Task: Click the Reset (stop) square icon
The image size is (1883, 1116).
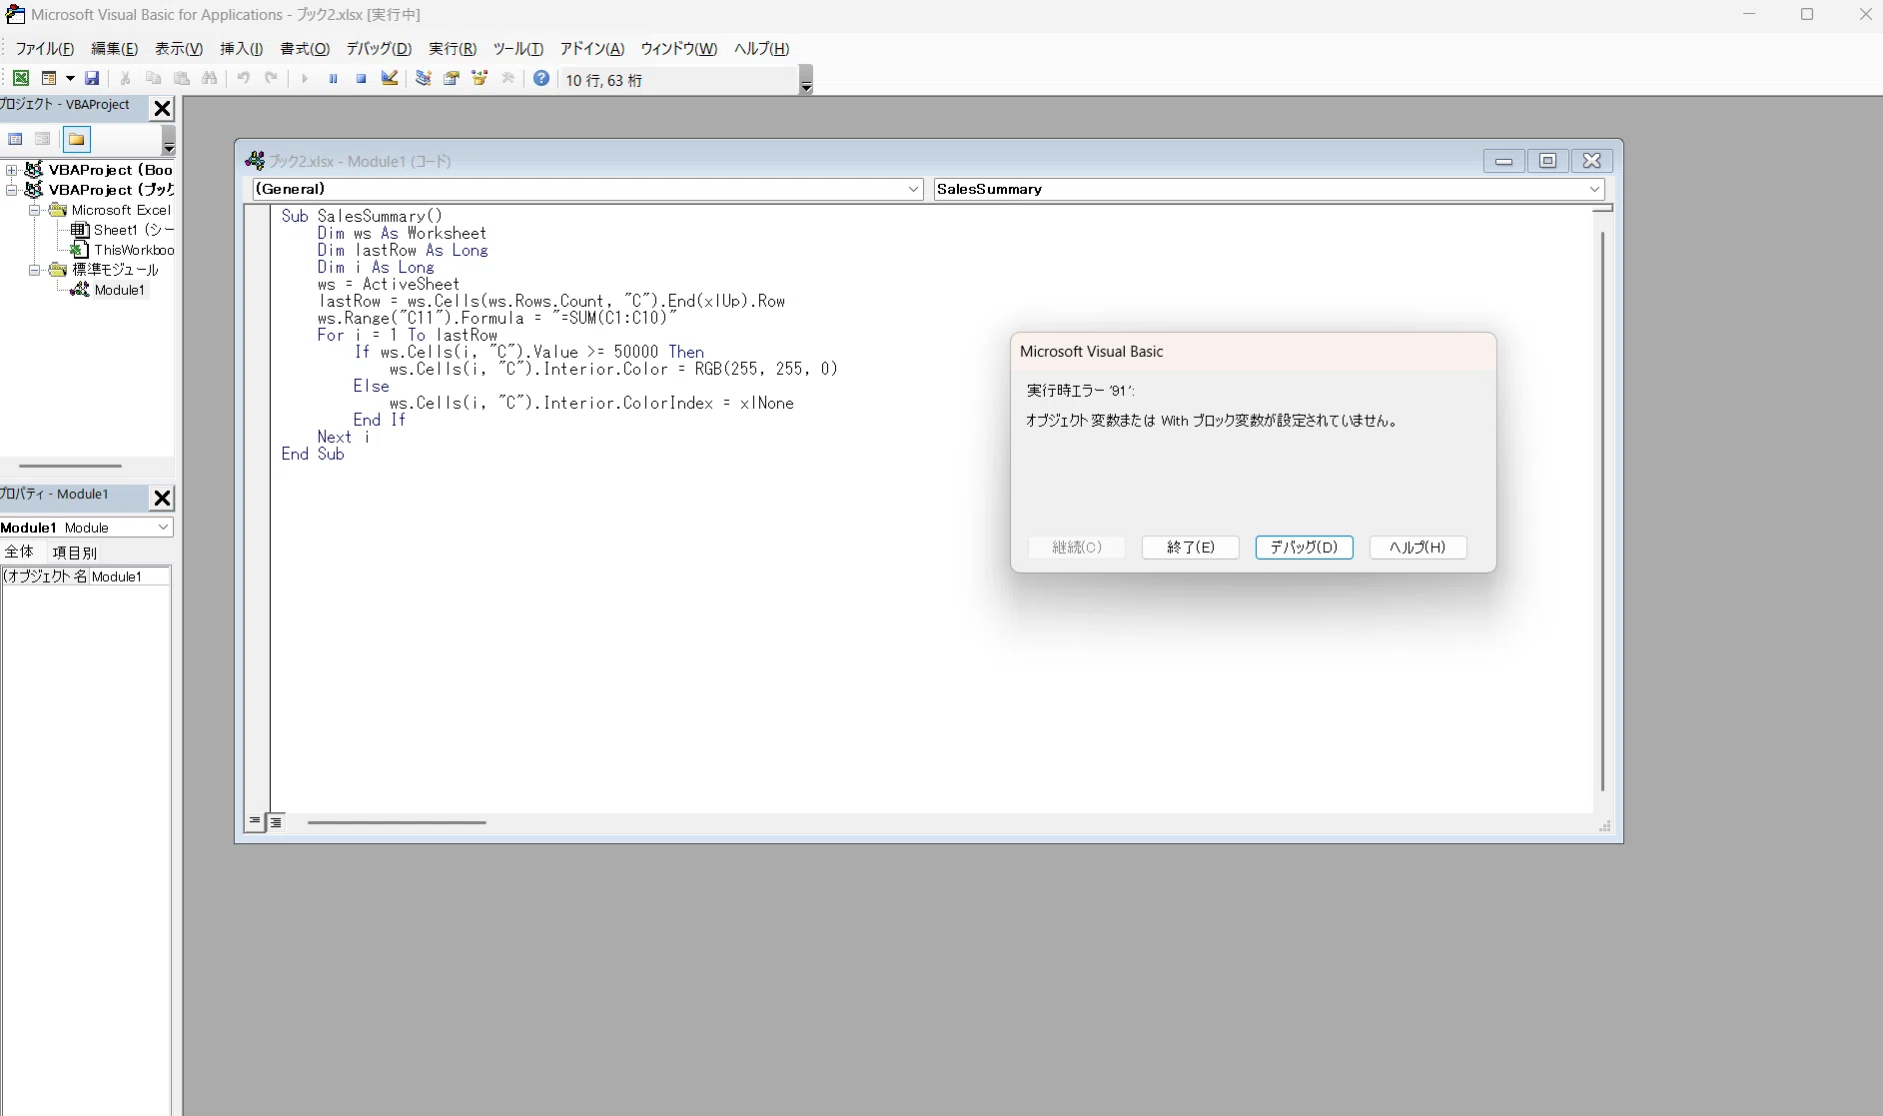Action: 361,78
